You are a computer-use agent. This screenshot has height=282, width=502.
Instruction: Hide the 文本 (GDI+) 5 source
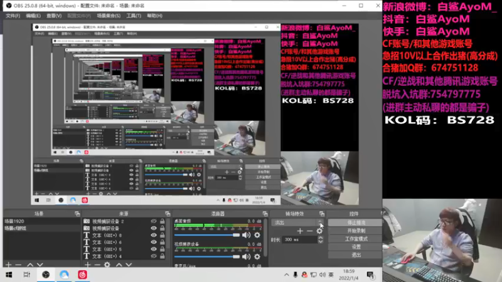154,249
